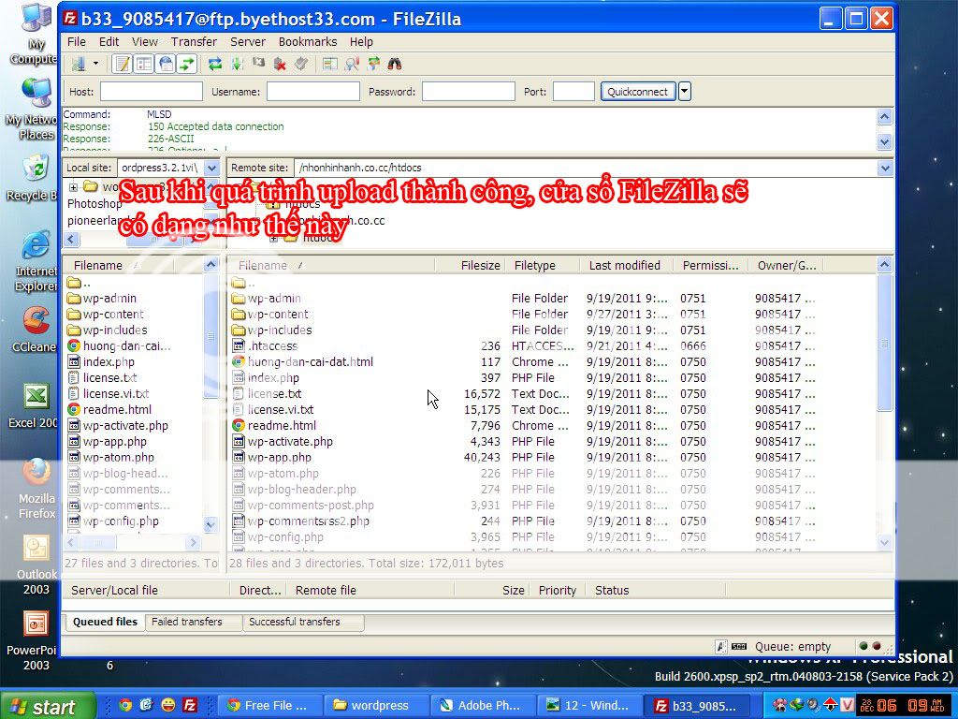Open the Remote site path dropdown
958x719 pixels.
click(x=885, y=168)
